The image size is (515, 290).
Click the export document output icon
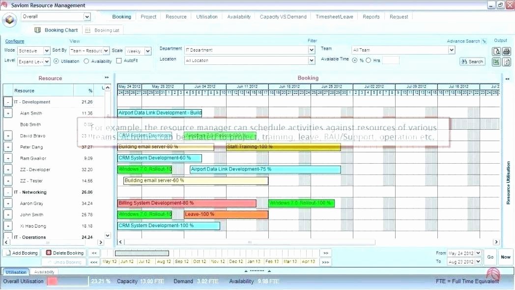tap(507, 62)
